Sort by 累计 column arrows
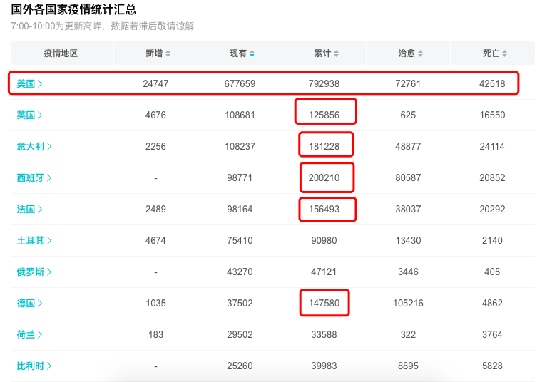Viewport: 547px width, 382px height. tap(337, 53)
